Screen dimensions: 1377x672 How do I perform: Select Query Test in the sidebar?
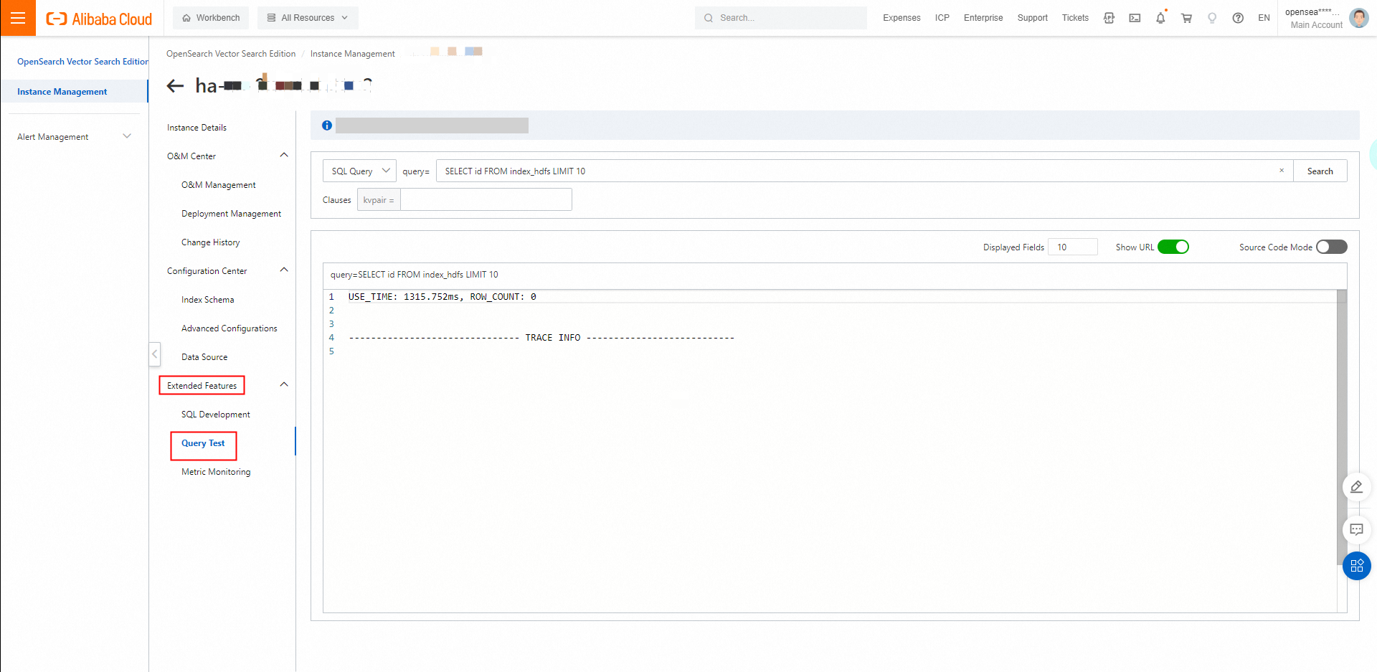(203, 443)
